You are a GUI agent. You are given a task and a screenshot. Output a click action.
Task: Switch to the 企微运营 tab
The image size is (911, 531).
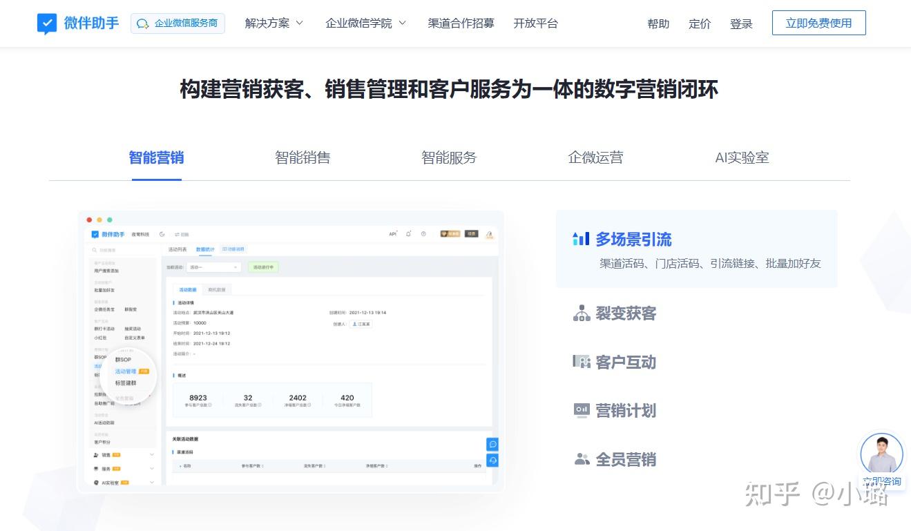click(x=595, y=157)
